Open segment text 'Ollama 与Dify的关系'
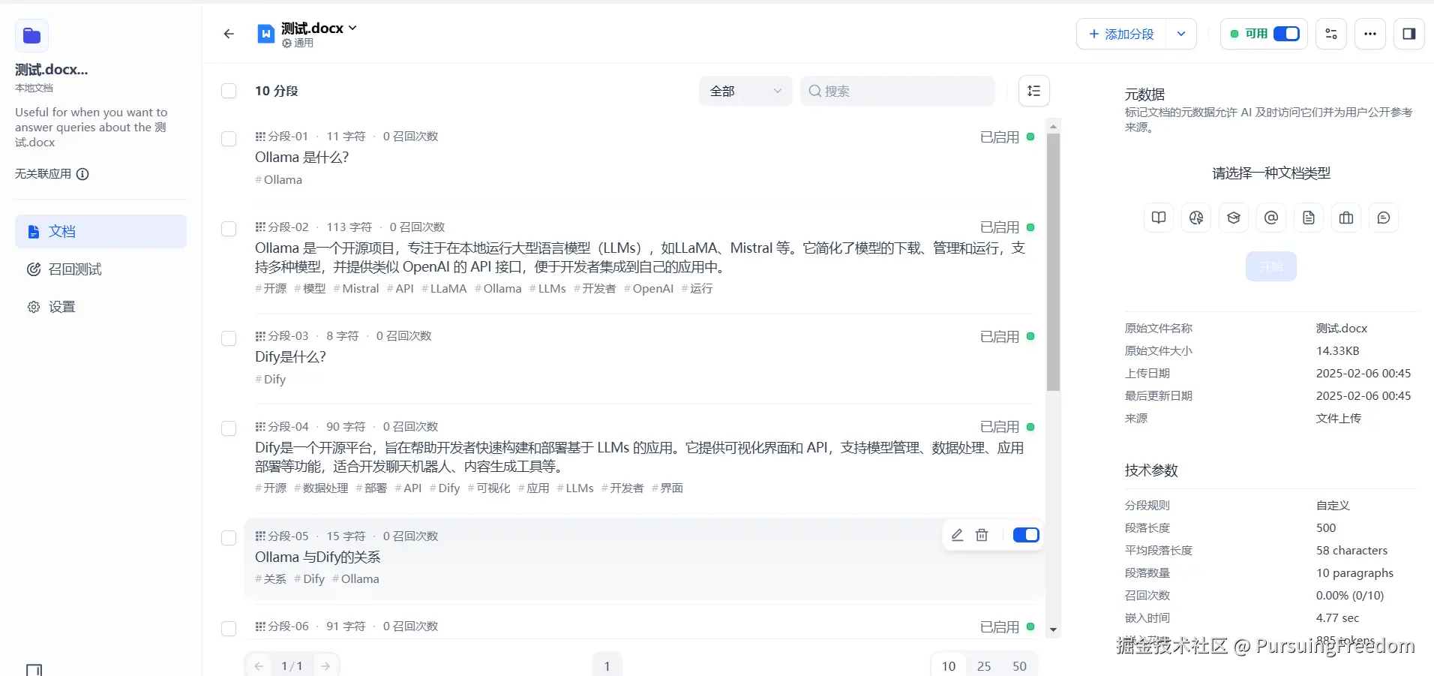 click(x=318, y=557)
